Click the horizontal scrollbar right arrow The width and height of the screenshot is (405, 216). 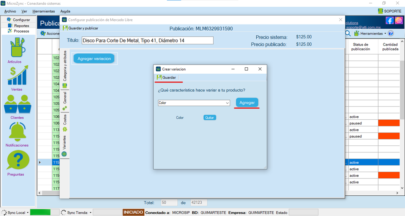coord(397,193)
